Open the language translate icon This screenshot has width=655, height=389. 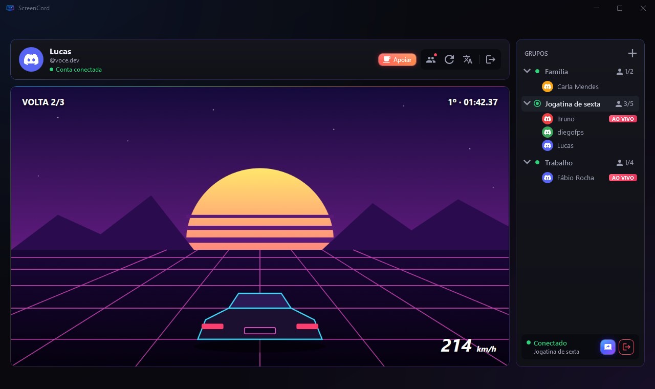pyautogui.click(x=468, y=59)
